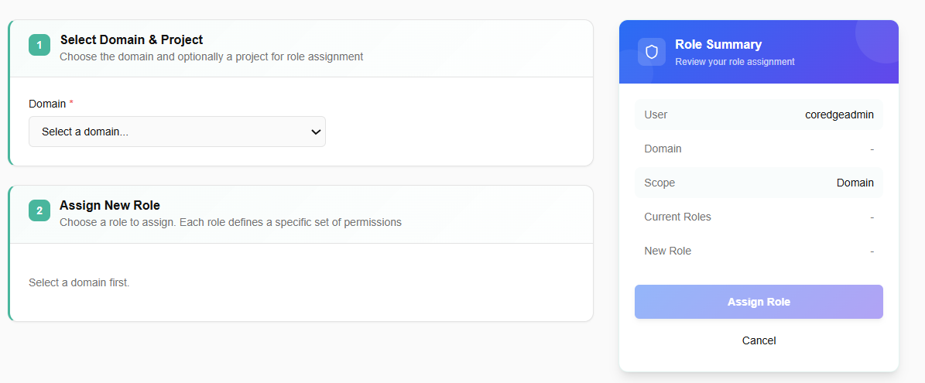The height and width of the screenshot is (383, 925).
Task: Click the coredgeadmin user value
Action: pos(839,115)
